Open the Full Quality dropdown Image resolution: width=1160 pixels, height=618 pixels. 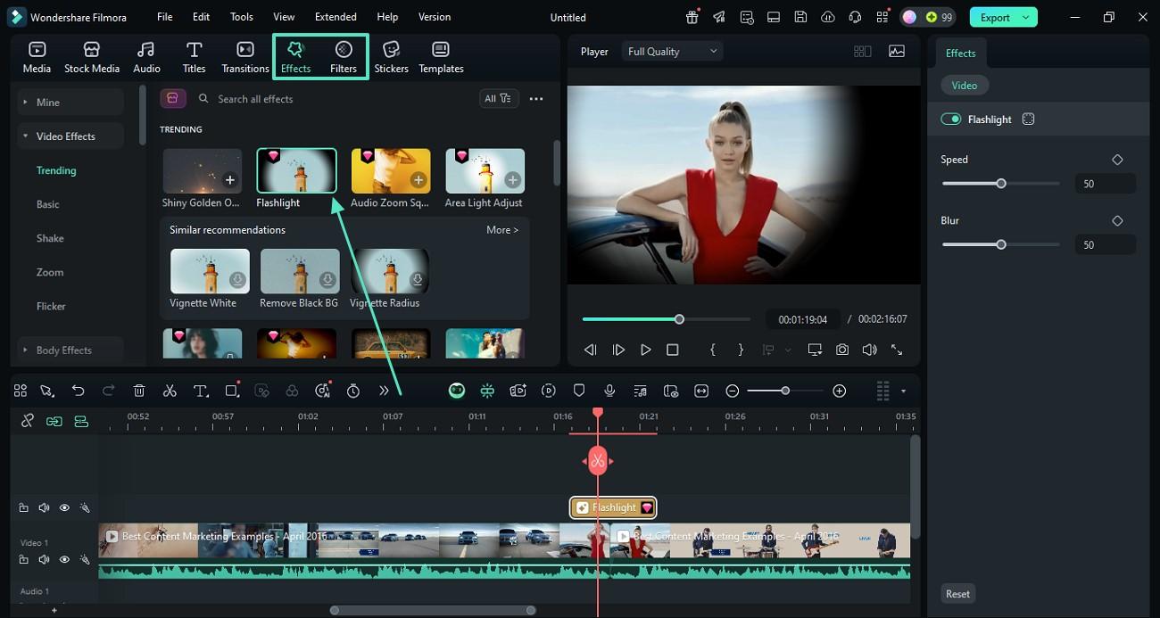click(672, 52)
